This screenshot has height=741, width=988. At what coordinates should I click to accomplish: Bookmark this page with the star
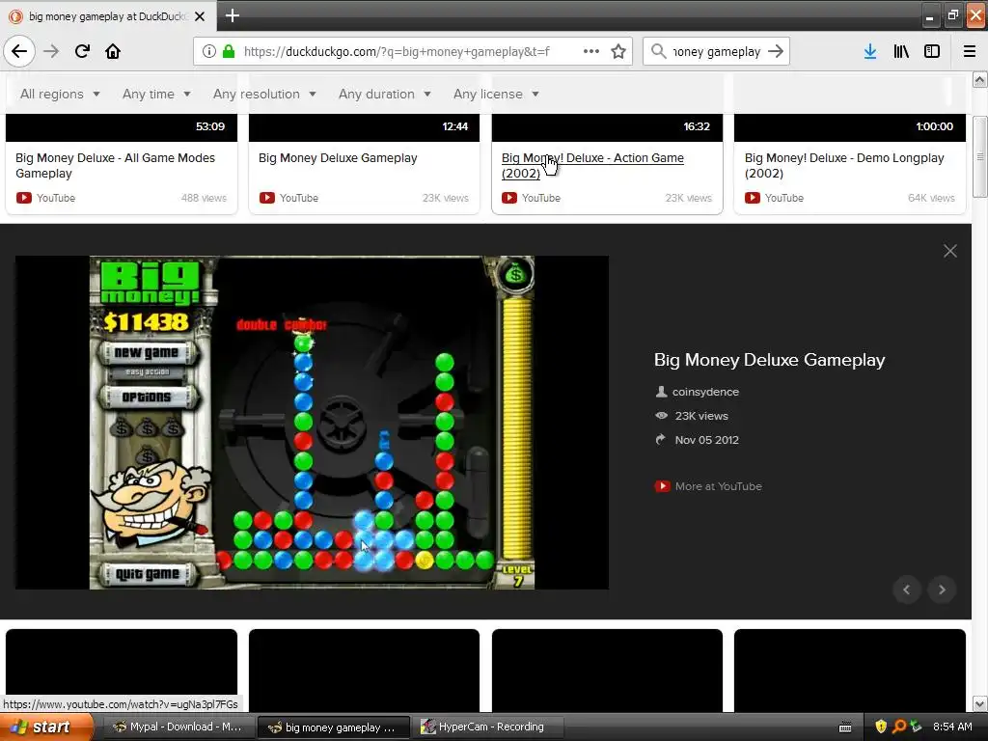tap(618, 51)
